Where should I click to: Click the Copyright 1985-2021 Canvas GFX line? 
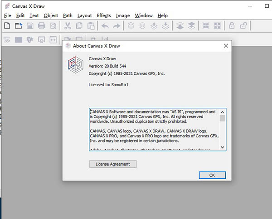click(126, 73)
